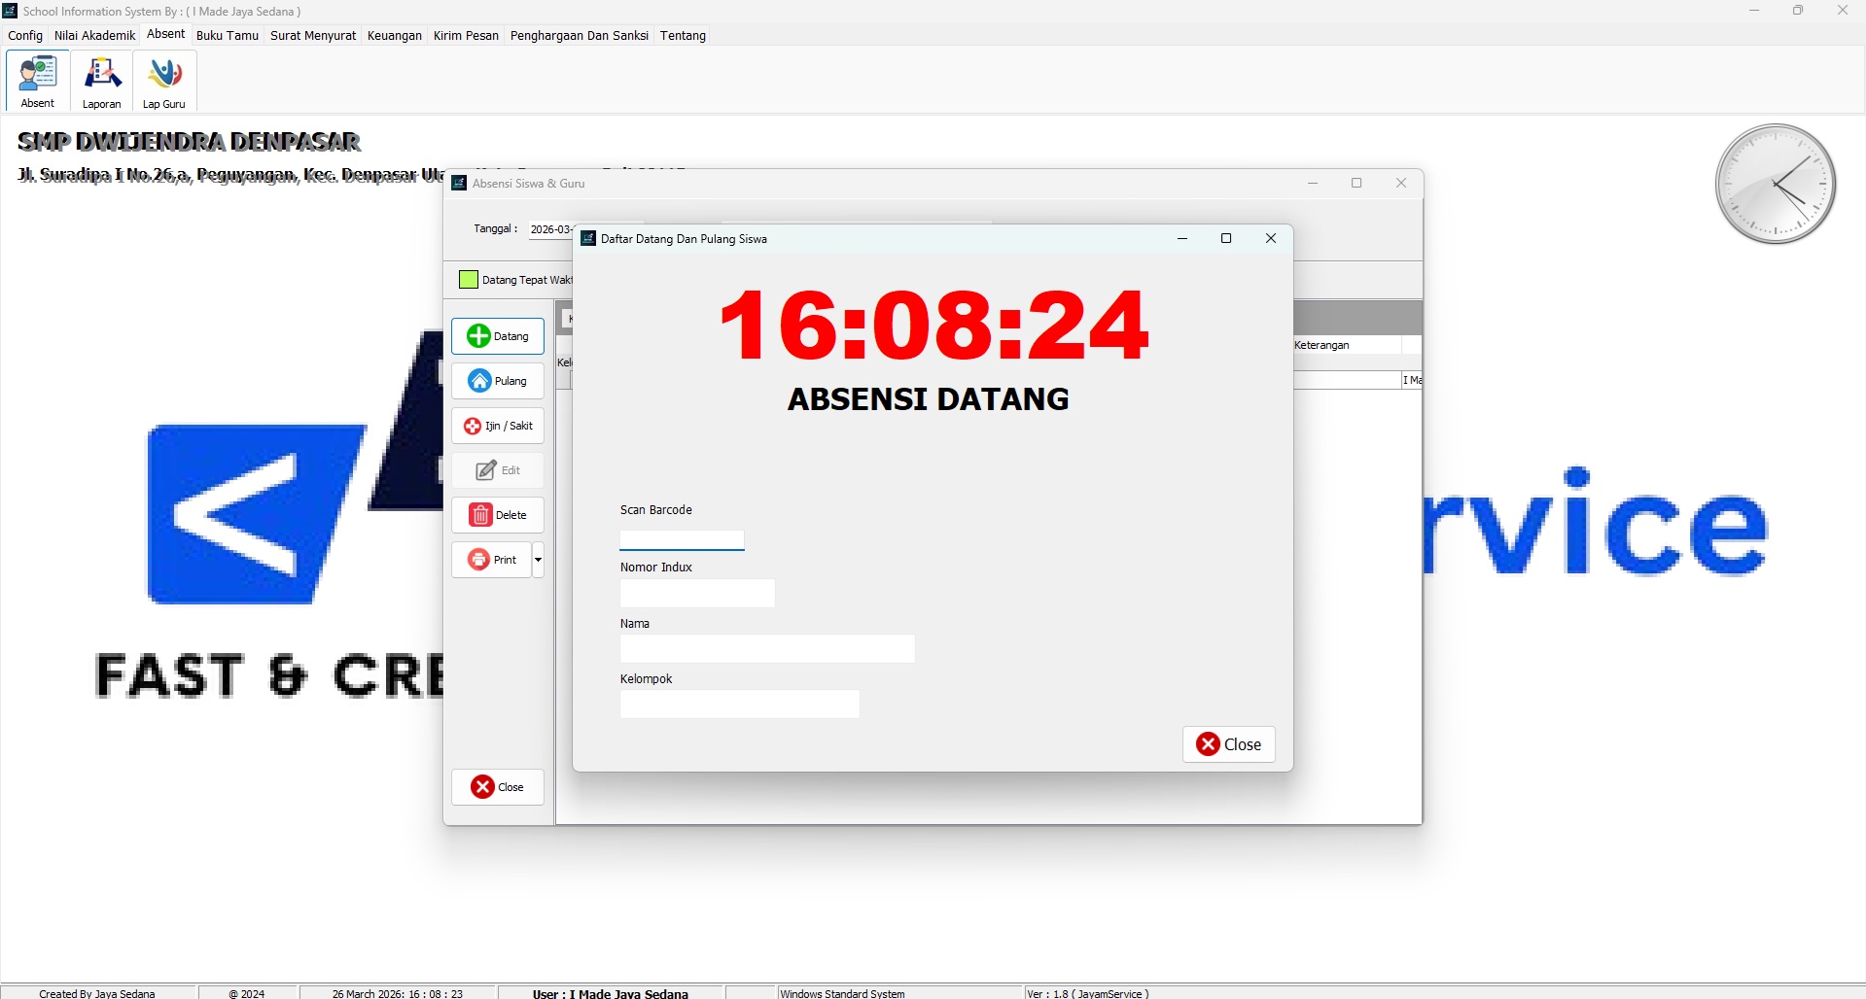Open the Nilai Akademik menu
Screen dimensions: 1866x999
(x=94, y=36)
